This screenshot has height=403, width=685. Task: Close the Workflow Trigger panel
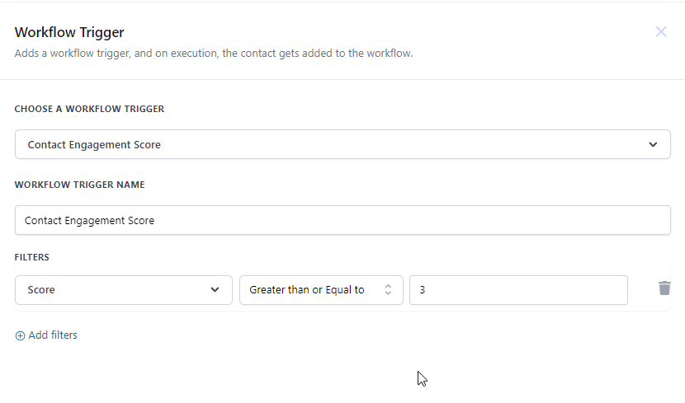tap(661, 32)
